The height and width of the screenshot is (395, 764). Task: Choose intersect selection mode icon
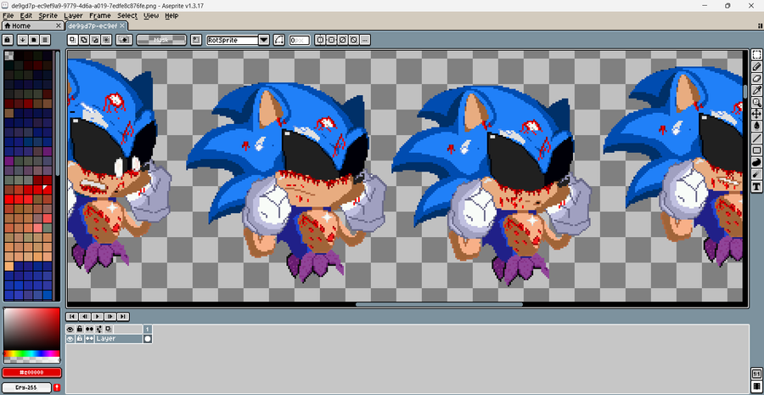106,40
